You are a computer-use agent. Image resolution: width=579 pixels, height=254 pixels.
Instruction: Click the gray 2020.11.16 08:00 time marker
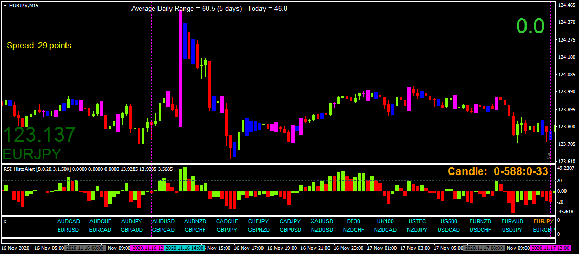84,248
